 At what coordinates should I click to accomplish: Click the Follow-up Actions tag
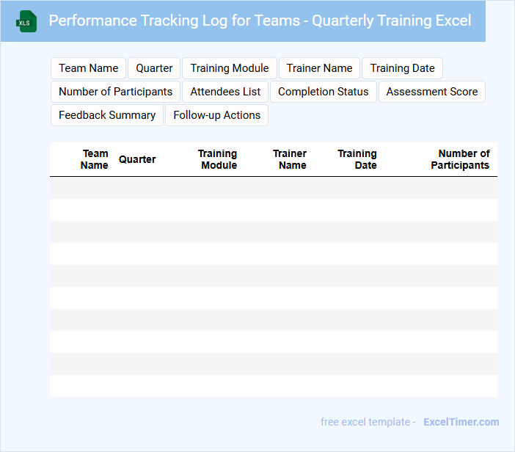[216, 115]
